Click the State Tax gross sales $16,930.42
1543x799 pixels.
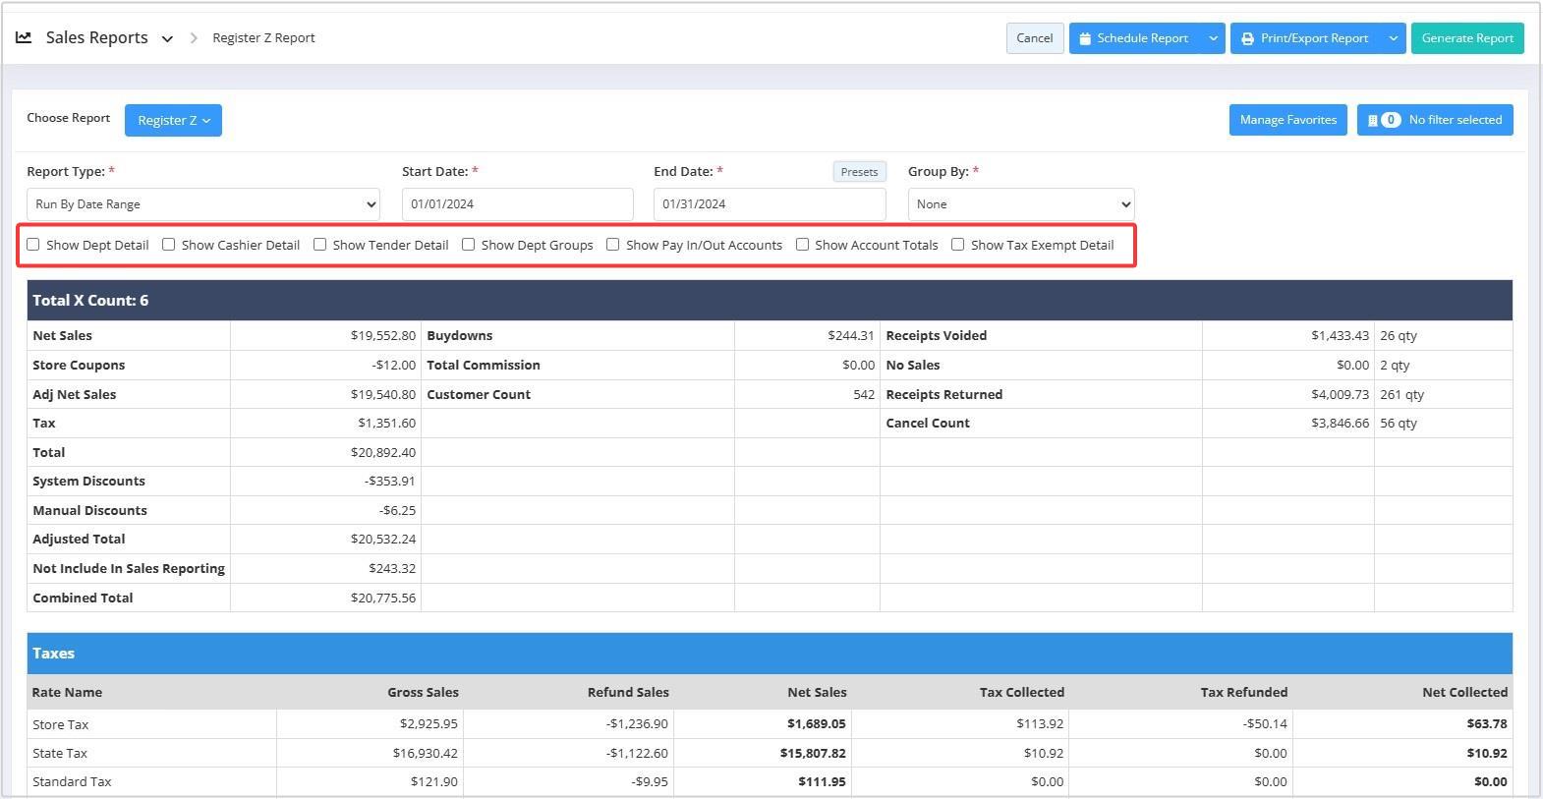coord(425,754)
